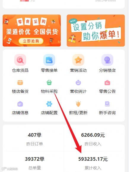Viewport: 129px width, 172px height.
Task: Open 新手咨询 book icon
Action: coord(107,104)
